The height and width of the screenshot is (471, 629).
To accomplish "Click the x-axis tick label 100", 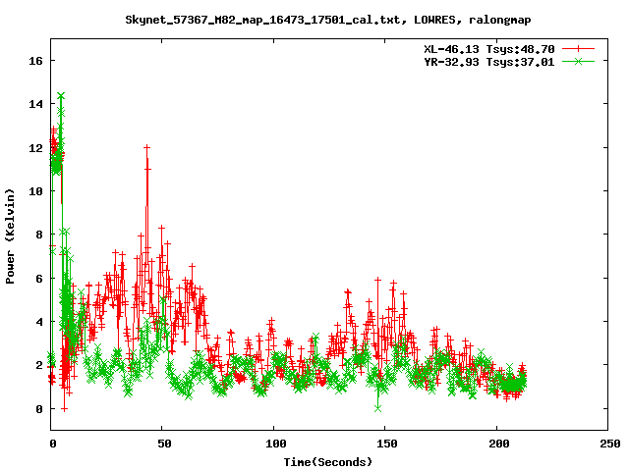I will tap(275, 444).
